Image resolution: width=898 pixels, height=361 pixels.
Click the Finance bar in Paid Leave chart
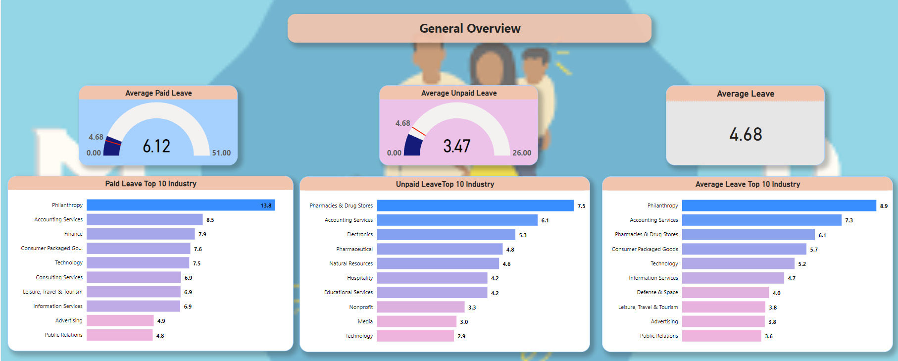point(141,234)
